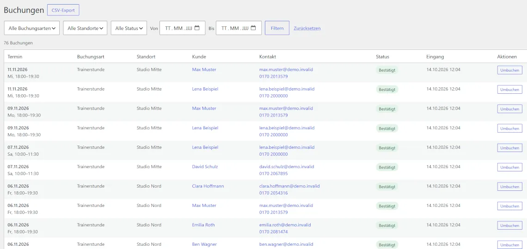Open the Emilia Roth customer link

(x=203, y=225)
